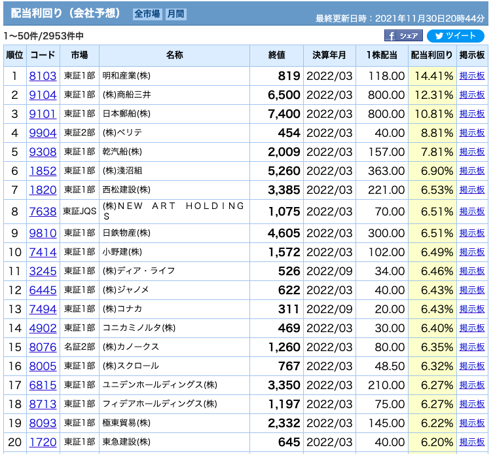
Task: Open stock code 6815 link
Action: [43, 385]
